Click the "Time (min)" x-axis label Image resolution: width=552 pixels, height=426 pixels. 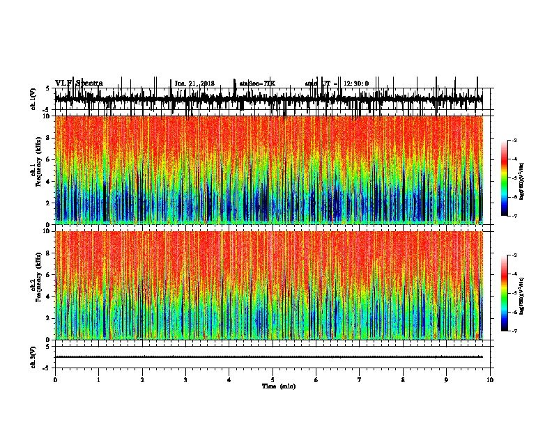click(x=279, y=386)
